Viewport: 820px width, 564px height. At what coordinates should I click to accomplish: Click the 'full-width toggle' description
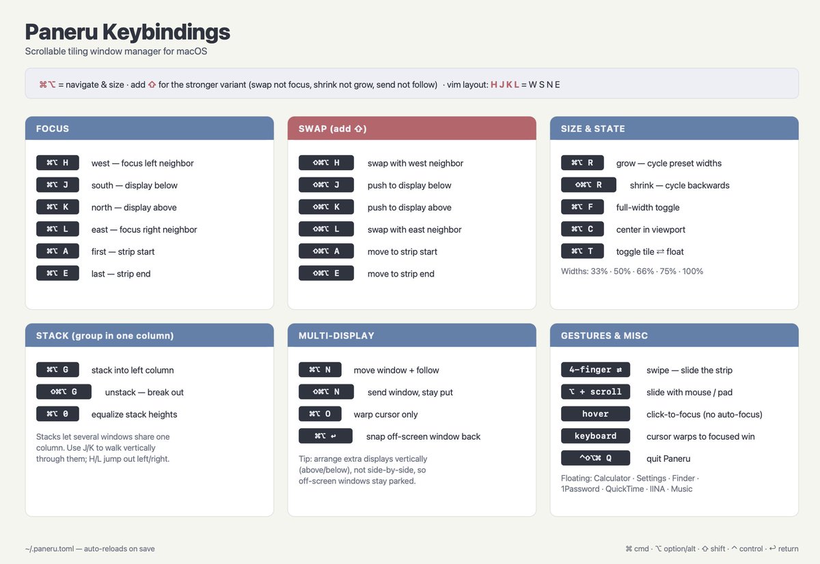click(648, 208)
